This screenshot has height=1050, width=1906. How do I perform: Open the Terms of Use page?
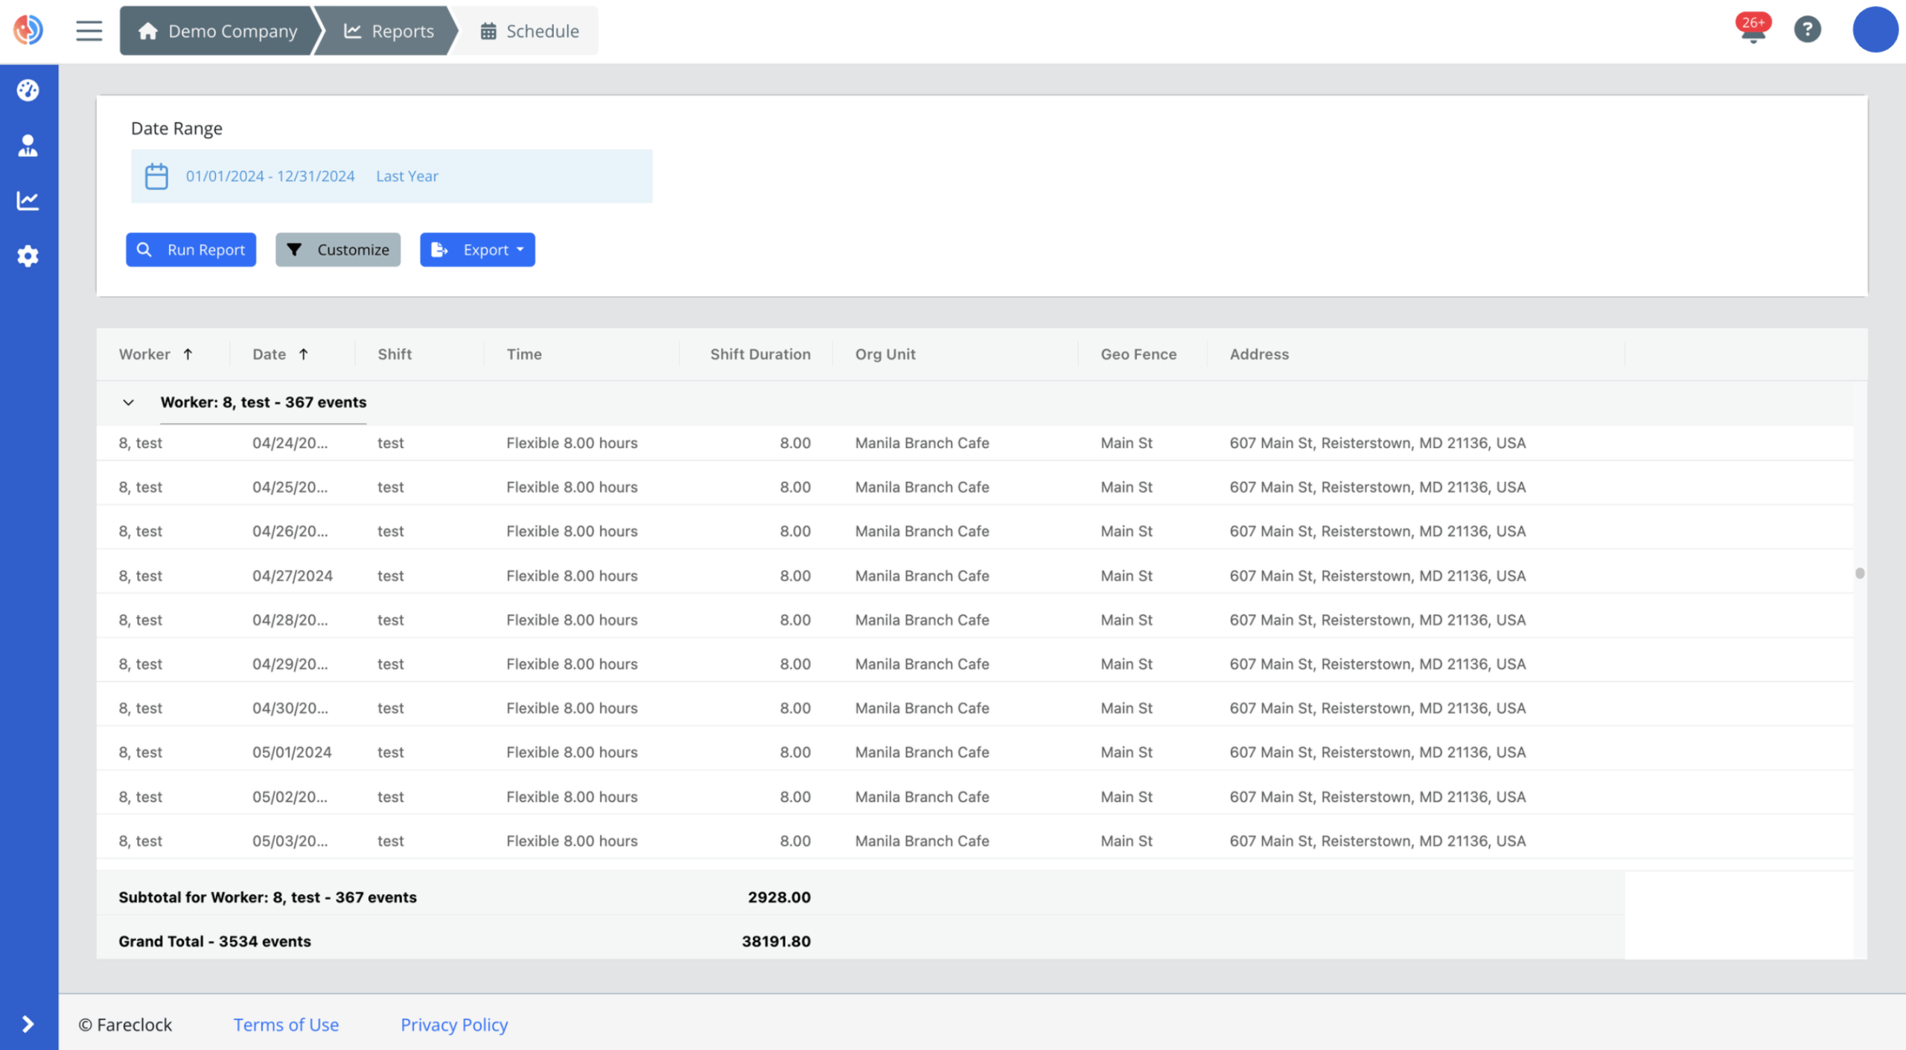(286, 1025)
